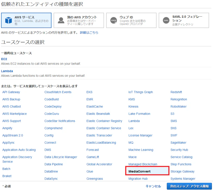213x190 pixels.
Task: Select AWS Chatbot service
Action: pos(12,106)
